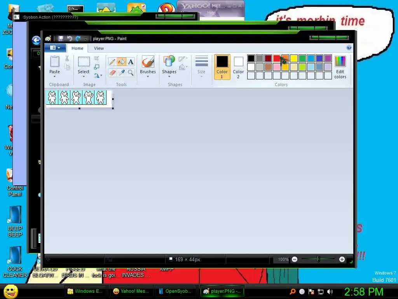
Task: Click the zoom slider handle
Action: coord(318,259)
